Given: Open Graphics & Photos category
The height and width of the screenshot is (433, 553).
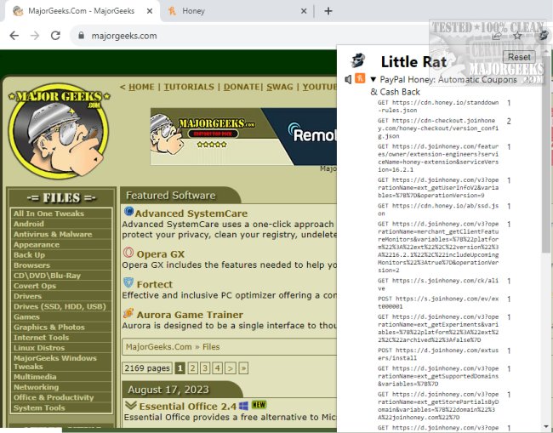Looking at the screenshot, I should click(x=49, y=327).
